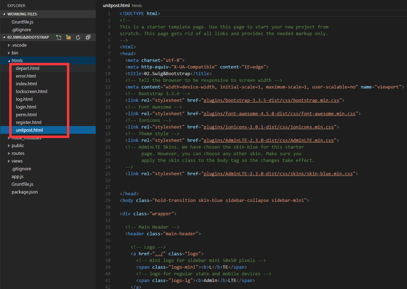Click the New Folder icon in explorer header

pos(68,37)
